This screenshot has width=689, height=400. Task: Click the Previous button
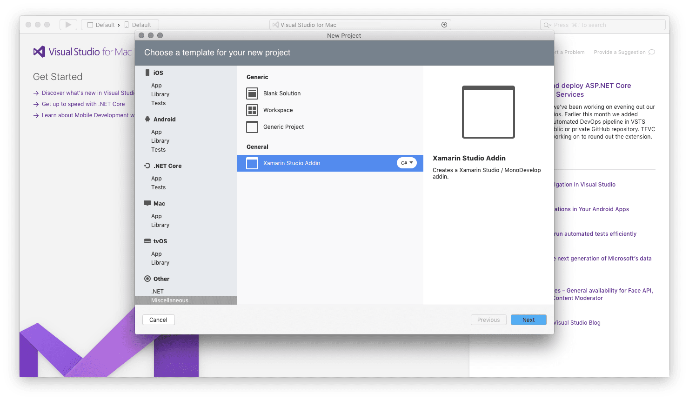(488, 320)
